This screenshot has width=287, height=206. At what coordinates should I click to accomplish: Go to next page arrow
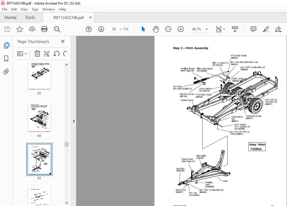[x=101, y=29]
